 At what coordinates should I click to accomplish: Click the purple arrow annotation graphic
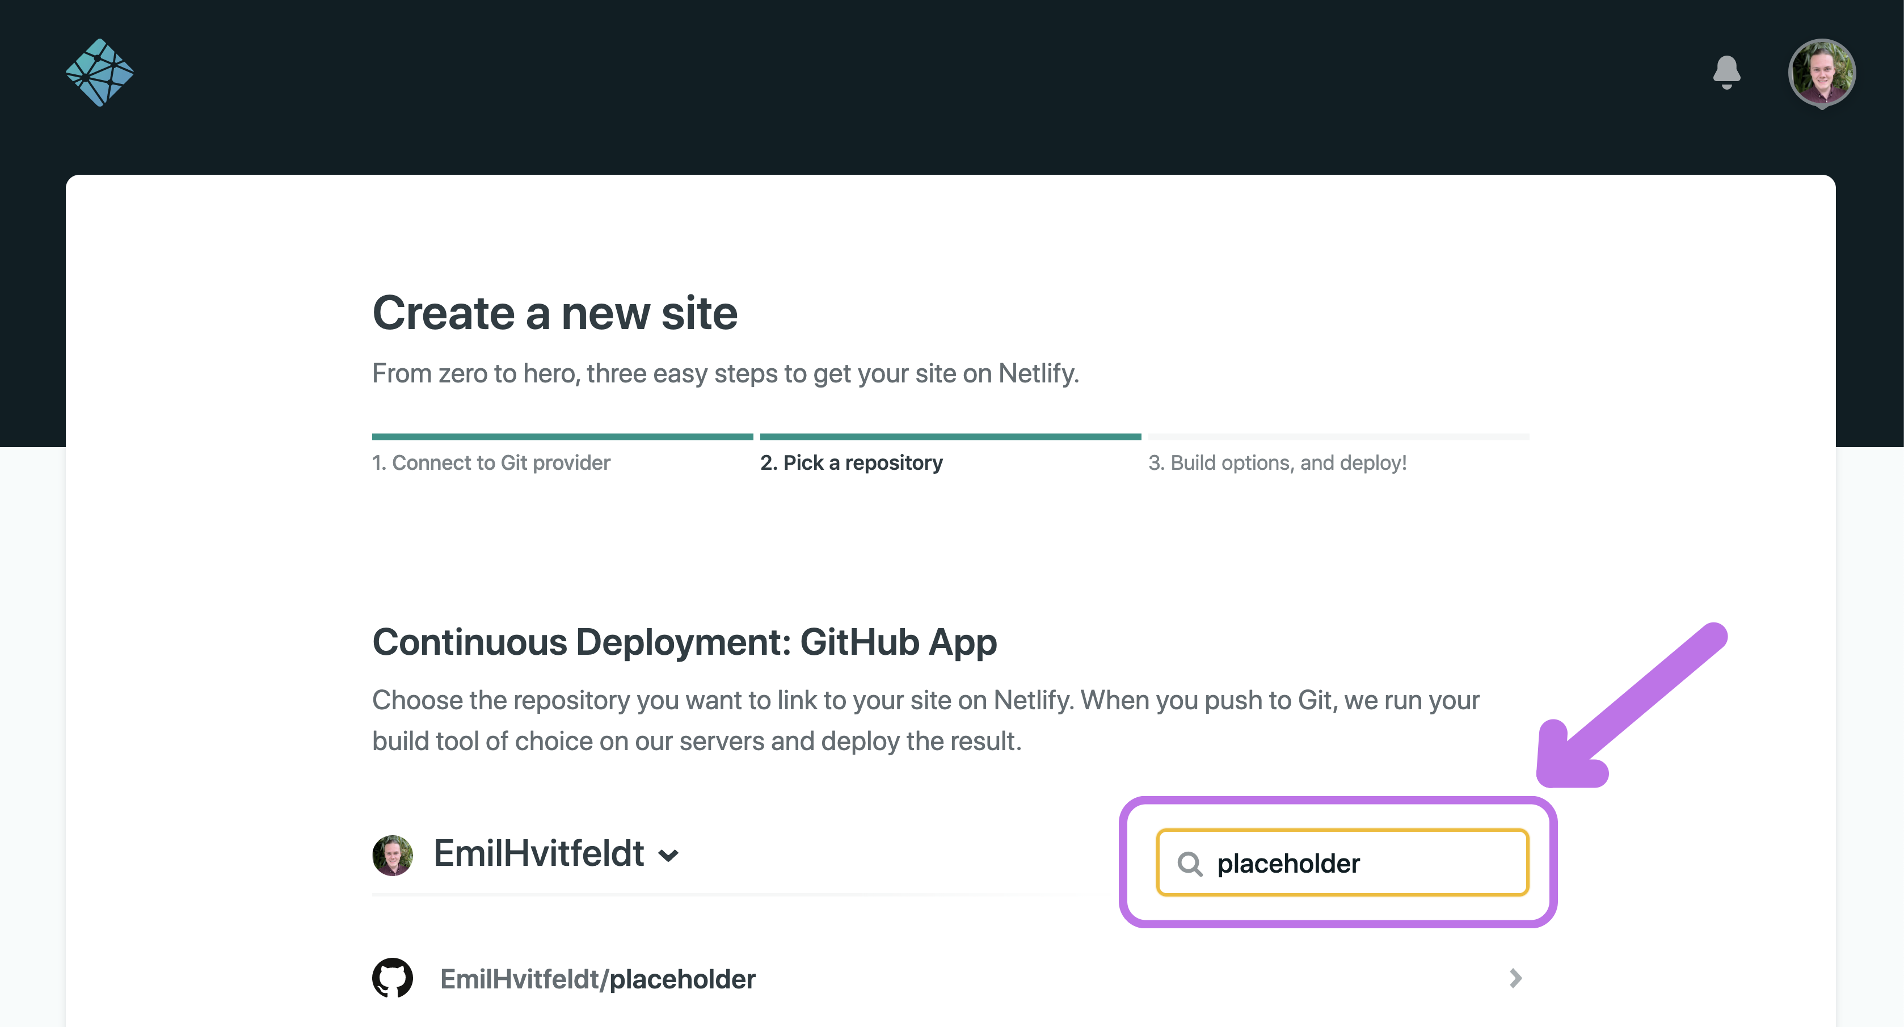(x=1631, y=706)
